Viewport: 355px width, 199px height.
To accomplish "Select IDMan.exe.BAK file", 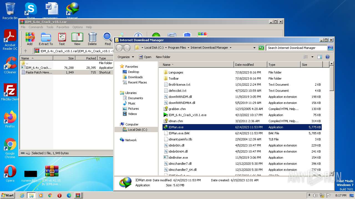I will (242, 133).
